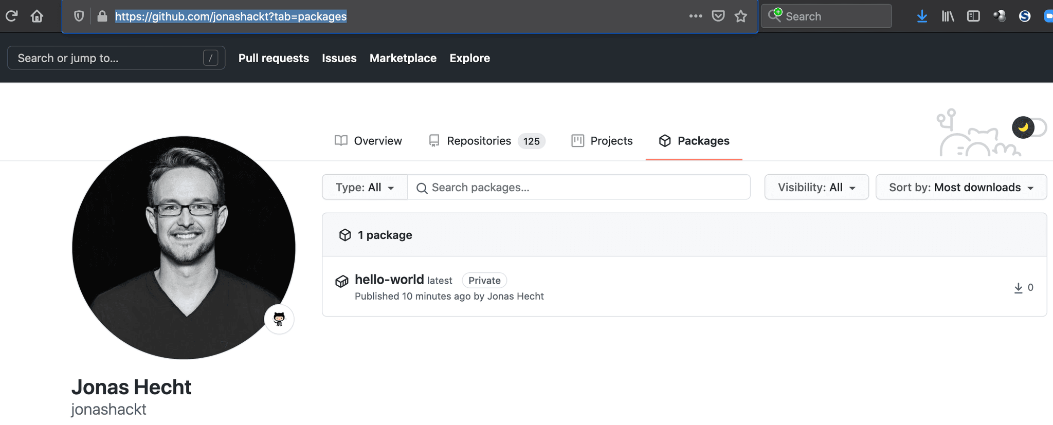Open the Visibility: All dropdown
Image resolution: width=1053 pixels, height=425 pixels.
(x=816, y=188)
